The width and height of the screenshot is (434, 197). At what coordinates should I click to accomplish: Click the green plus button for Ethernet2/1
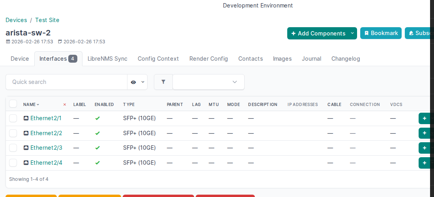pyautogui.click(x=425, y=118)
